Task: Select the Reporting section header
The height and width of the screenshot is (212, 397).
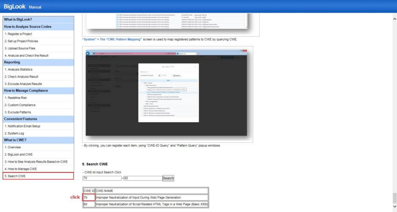Action: click(x=38, y=62)
